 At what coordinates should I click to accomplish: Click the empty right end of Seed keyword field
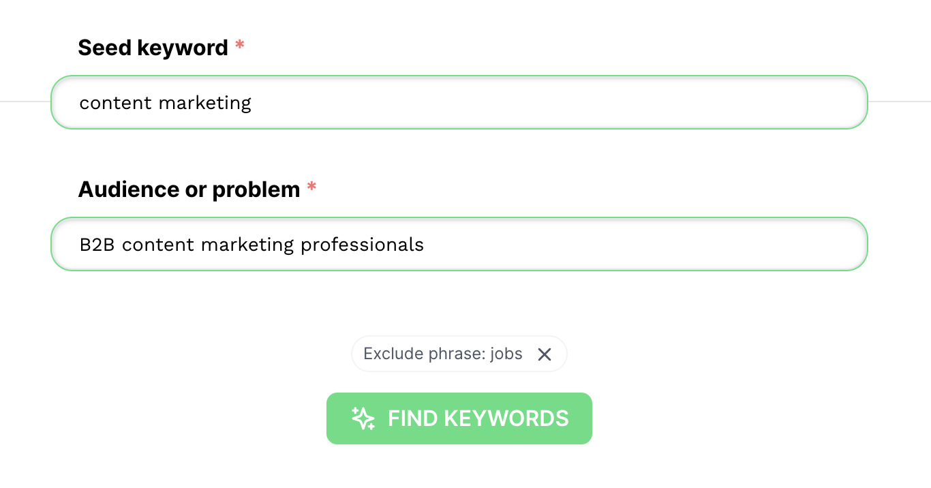coord(750,102)
